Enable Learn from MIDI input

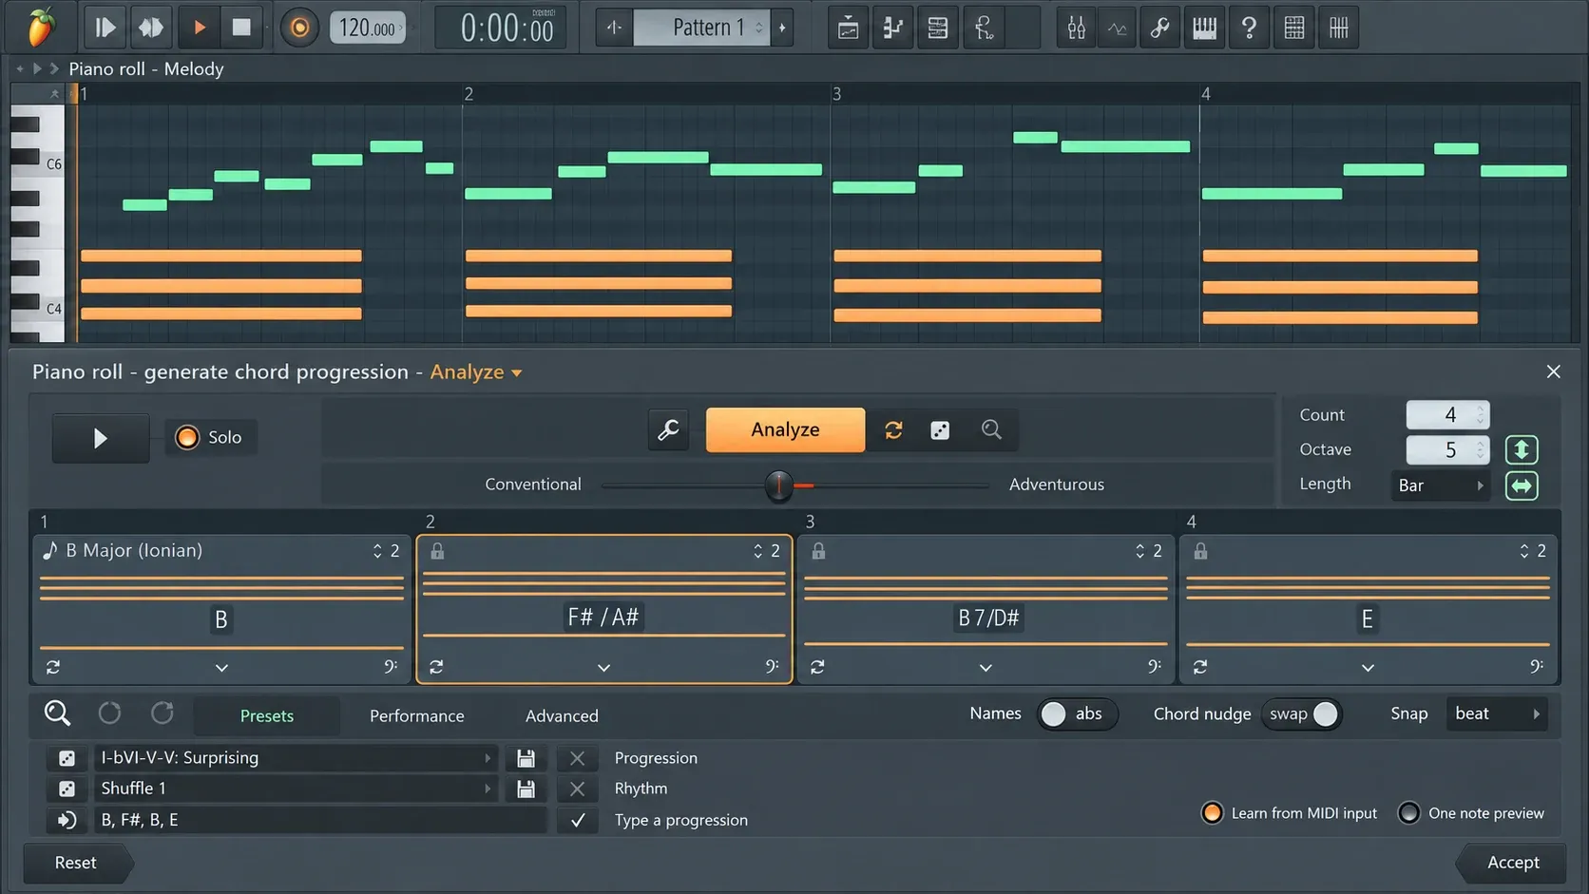tap(1290, 813)
